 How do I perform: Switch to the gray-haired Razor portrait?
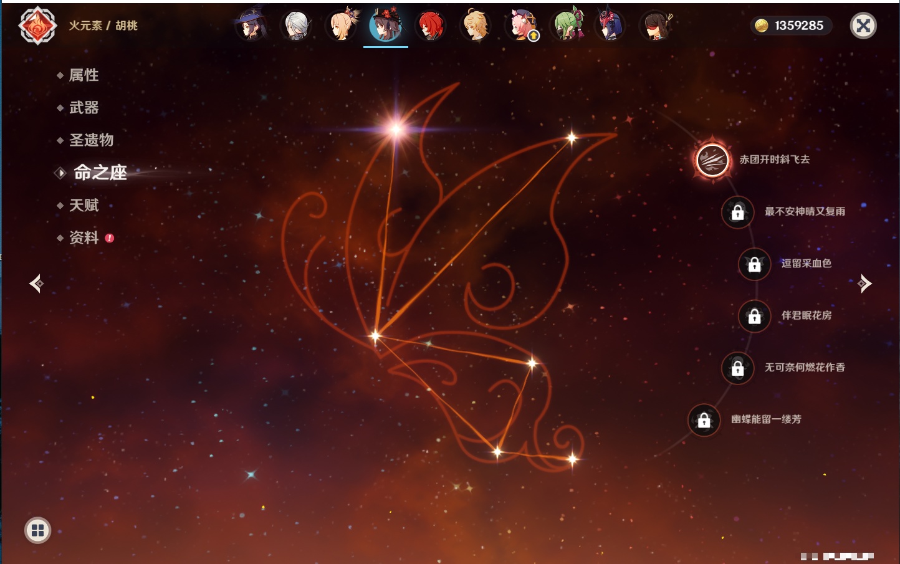point(296,26)
